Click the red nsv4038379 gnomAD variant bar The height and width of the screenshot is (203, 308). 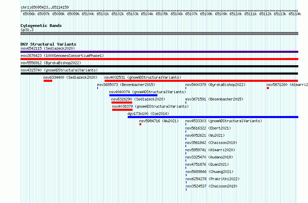(123, 110)
